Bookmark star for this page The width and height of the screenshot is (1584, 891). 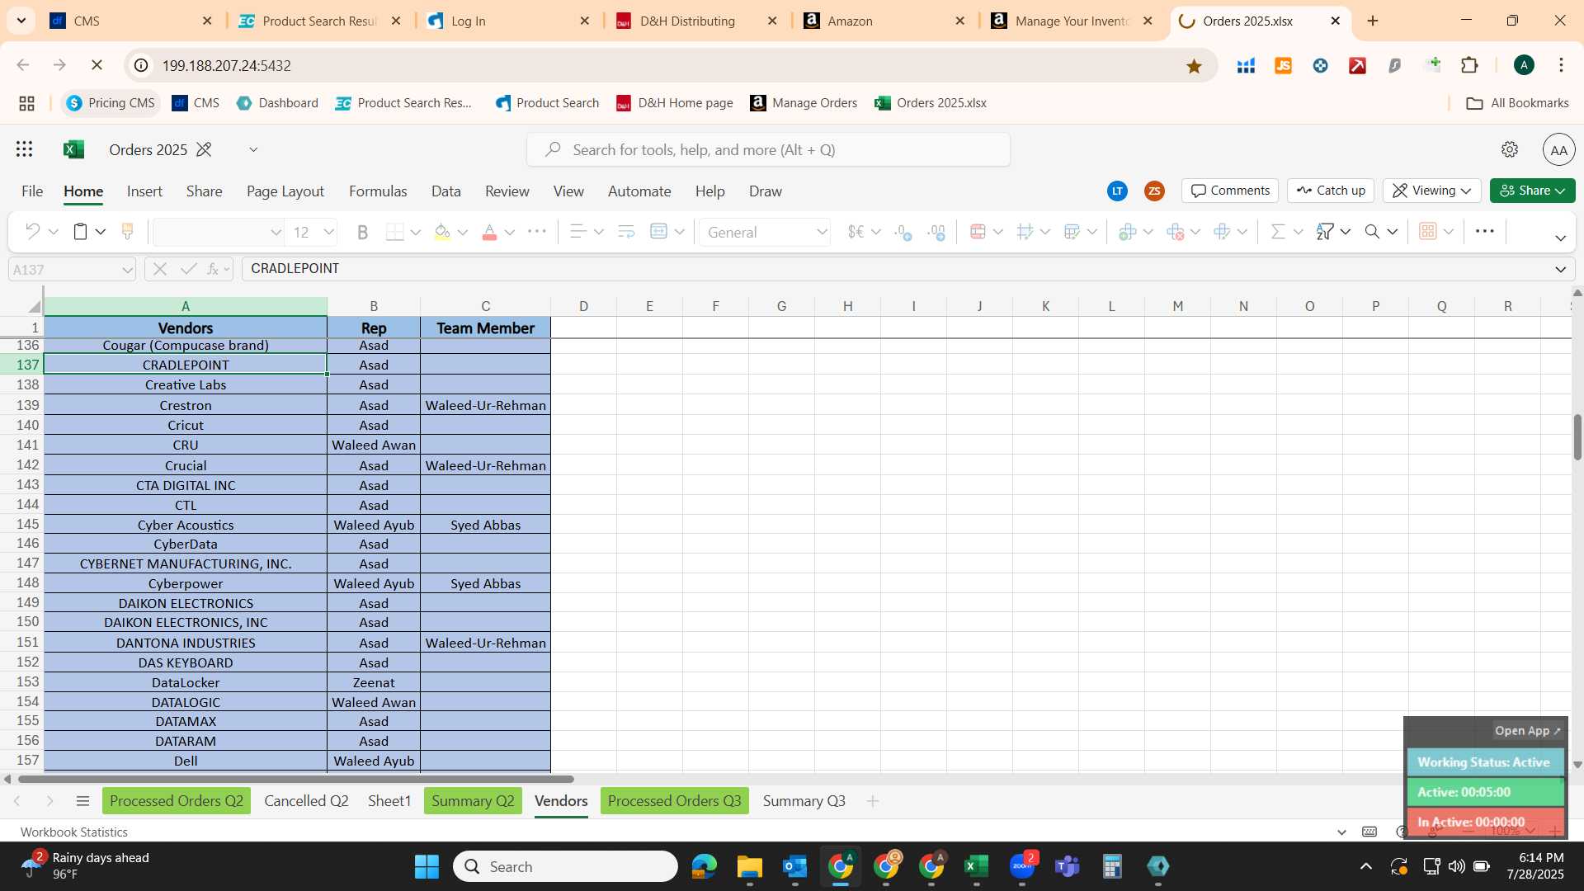click(1194, 66)
